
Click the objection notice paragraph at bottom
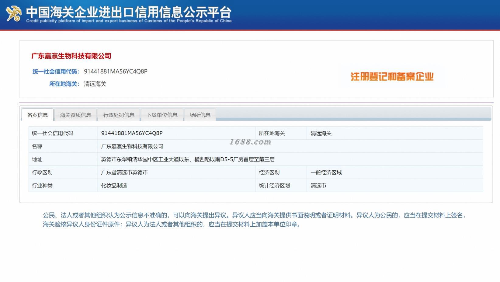[x=254, y=220]
